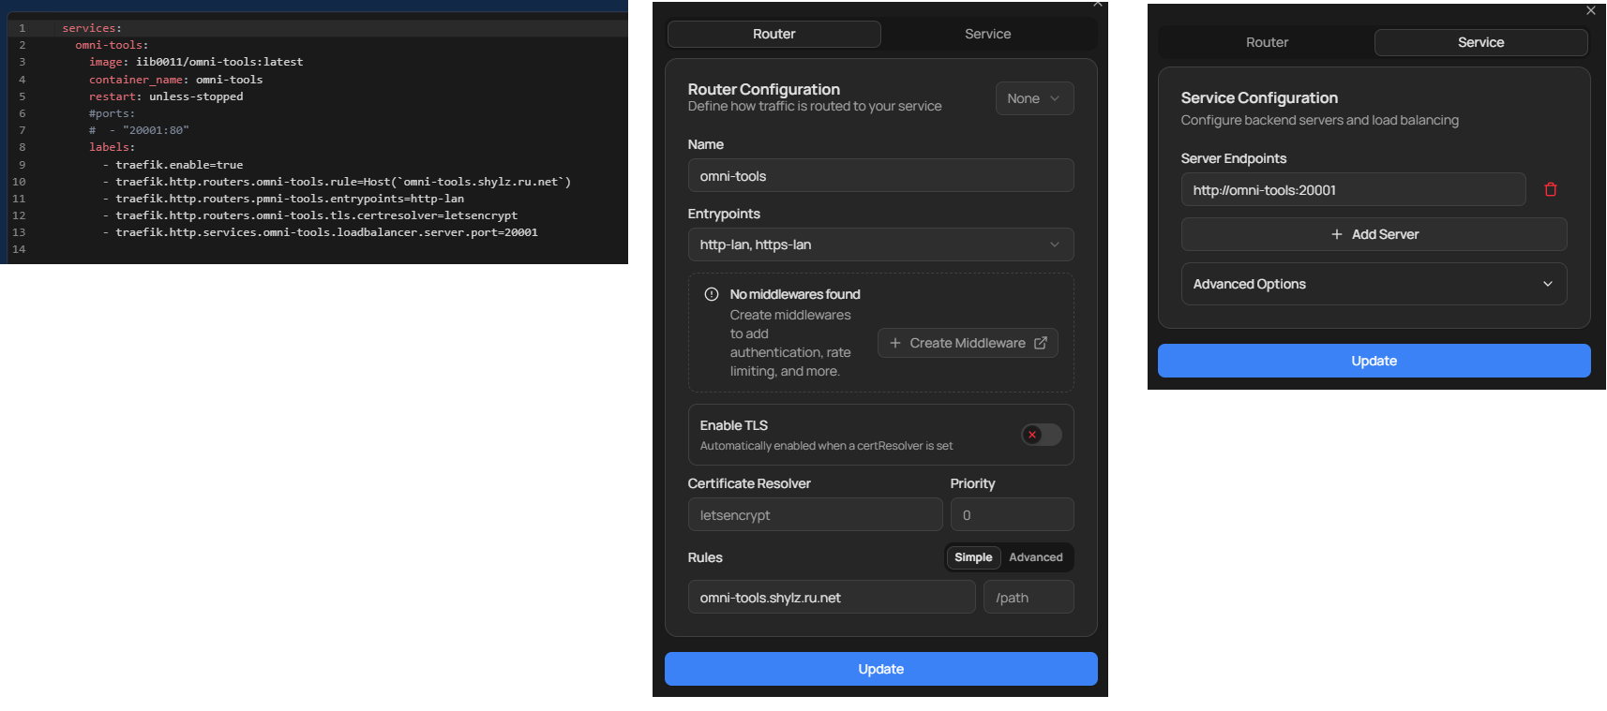Screen dimensions: 1607x711
Task: Open the Entrypoints dropdown
Action: pyautogui.click(x=879, y=244)
